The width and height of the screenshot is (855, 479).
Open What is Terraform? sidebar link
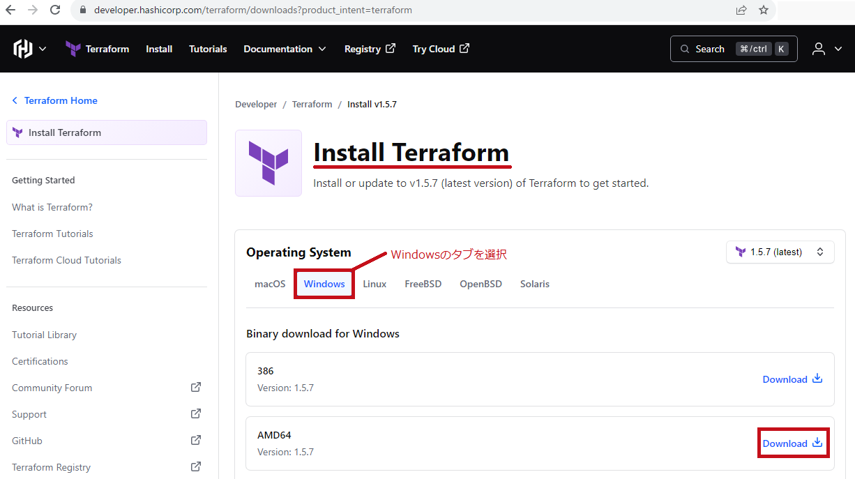coord(52,207)
